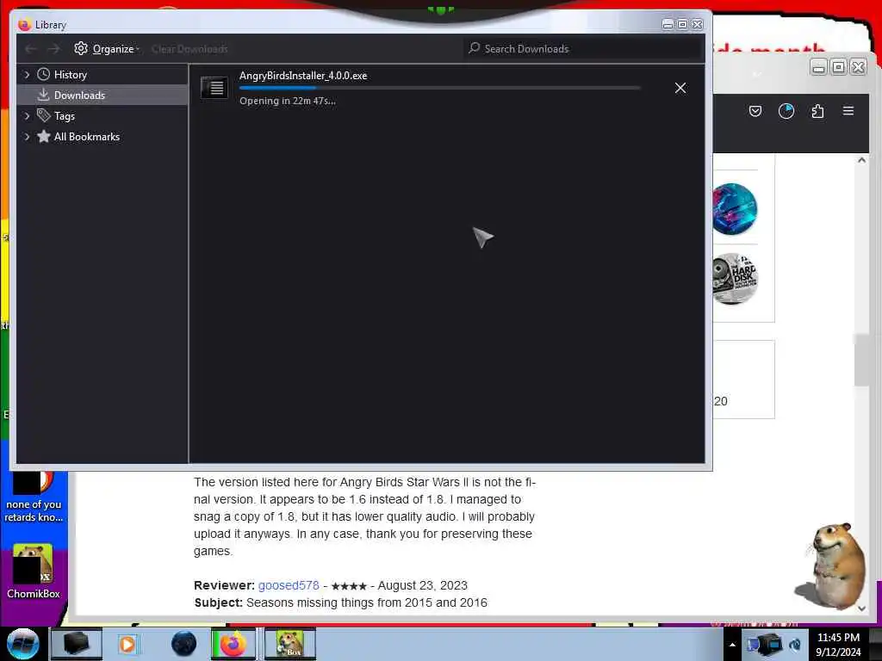
Task: Click the blue circular collection thumbnail
Action: click(x=734, y=208)
